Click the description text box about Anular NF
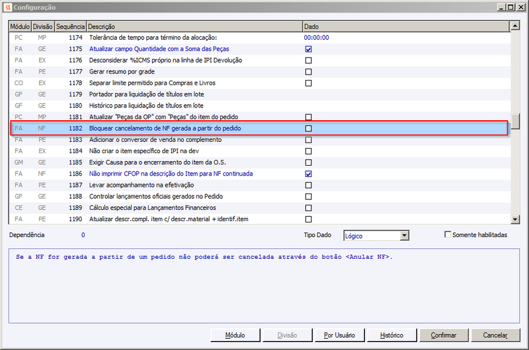Screen dimensions: 529x350 click(x=264, y=286)
